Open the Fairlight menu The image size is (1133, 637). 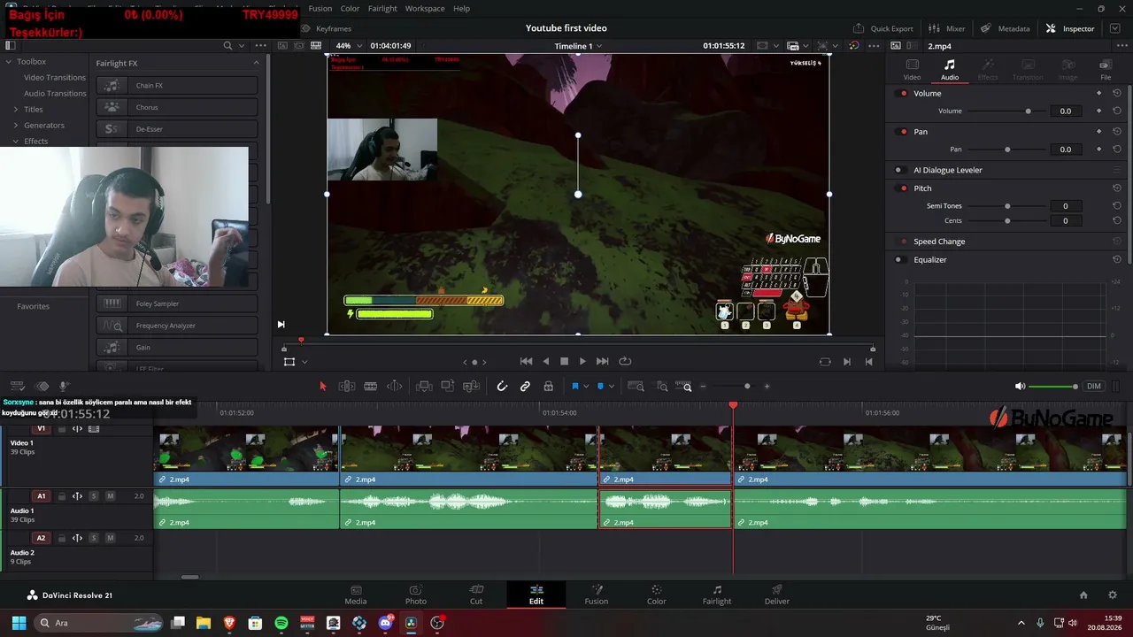point(382,8)
